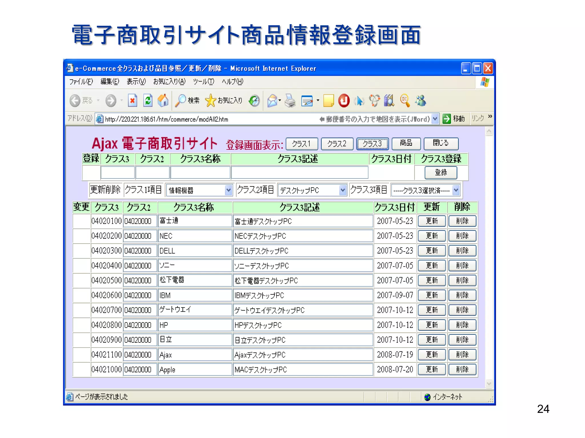This screenshot has height=438, width=585.
Task: Click 更新 for the 富士通 row
Action: click(432, 221)
